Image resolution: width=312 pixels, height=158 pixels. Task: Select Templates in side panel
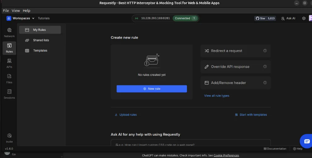[x=40, y=50]
